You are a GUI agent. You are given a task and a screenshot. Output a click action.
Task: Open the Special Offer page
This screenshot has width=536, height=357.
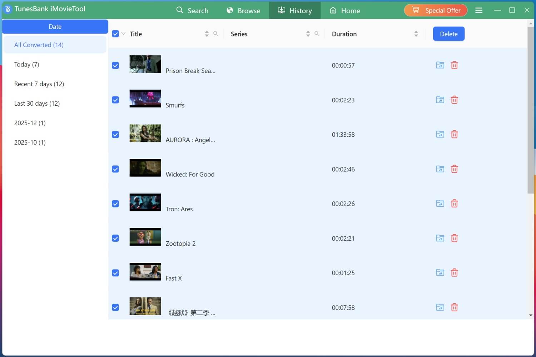[436, 10]
